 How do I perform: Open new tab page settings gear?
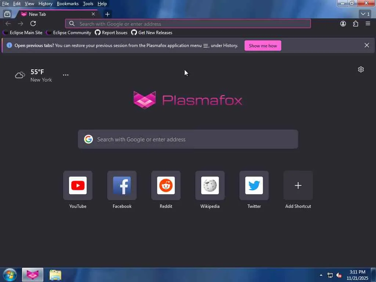click(x=361, y=69)
